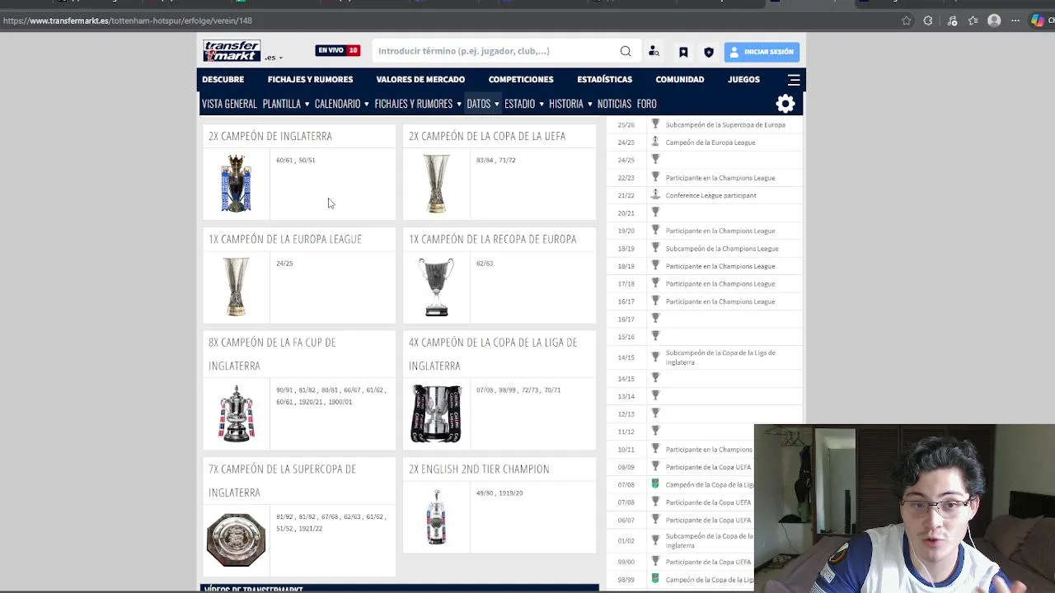Click the 60/61 , 50/51 seasons text
Image resolution: width=1055 pixels, height=593 pixels.
[x=295, y=161]
